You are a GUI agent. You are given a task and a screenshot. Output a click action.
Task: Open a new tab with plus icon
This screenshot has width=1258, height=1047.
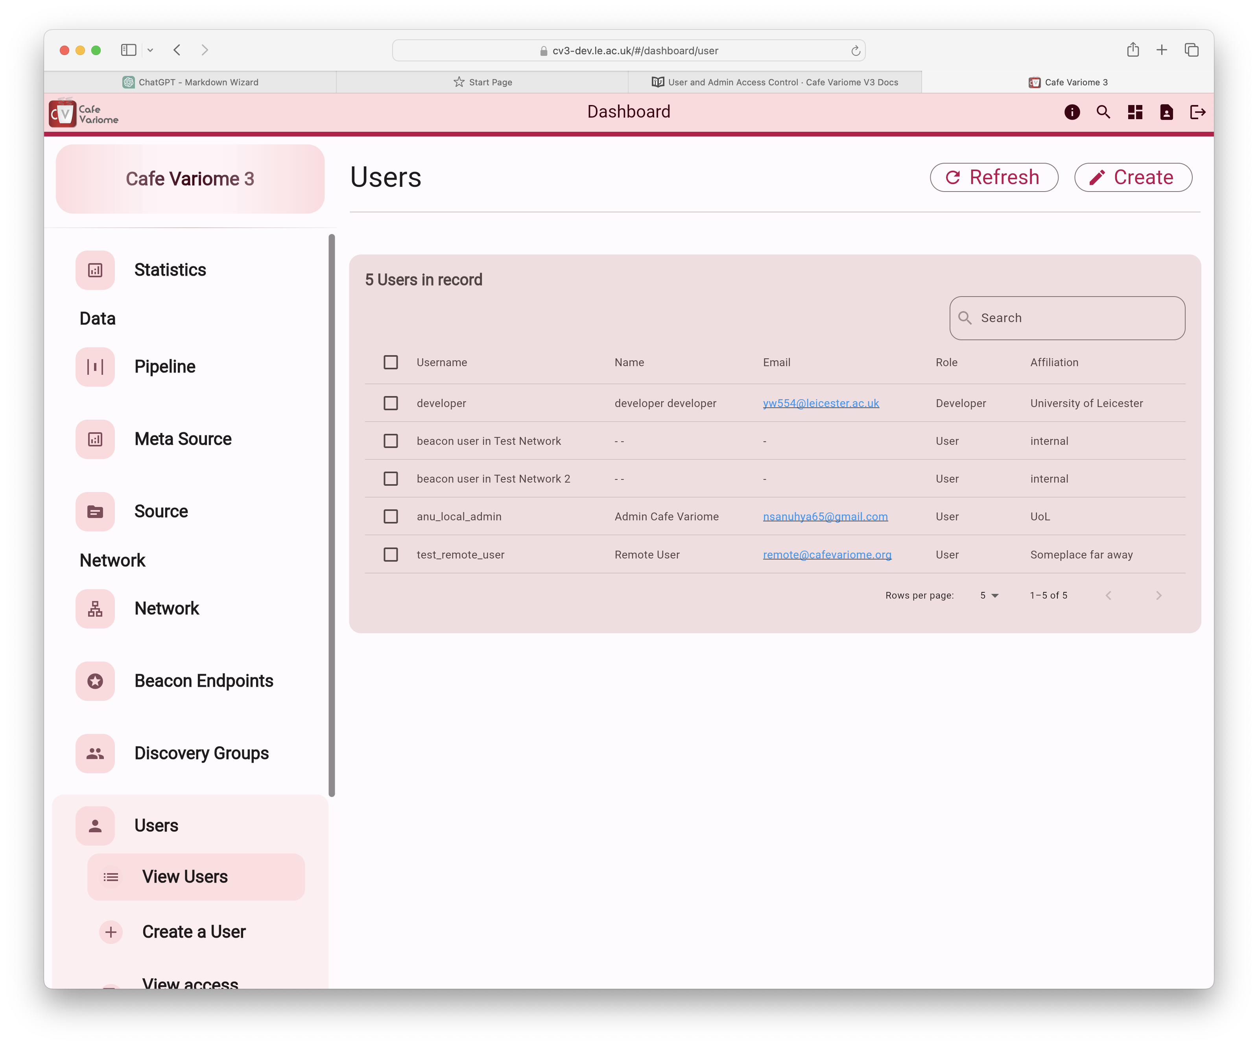1162,50
